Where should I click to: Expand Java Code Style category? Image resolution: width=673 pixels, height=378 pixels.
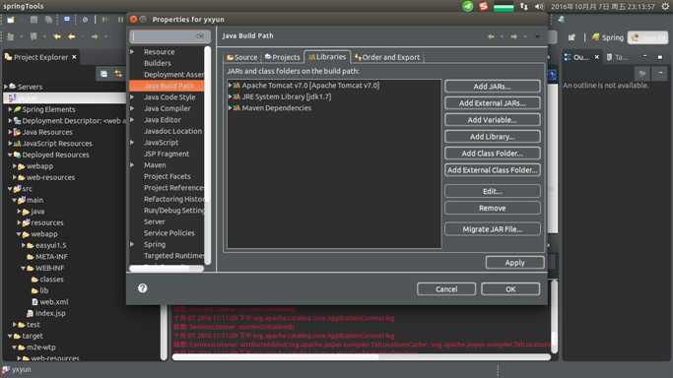coord(132,97)
